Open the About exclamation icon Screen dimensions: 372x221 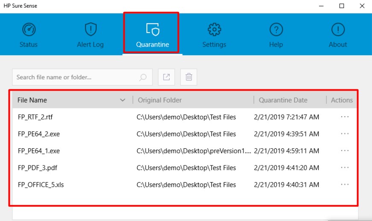tap(338, 30)
